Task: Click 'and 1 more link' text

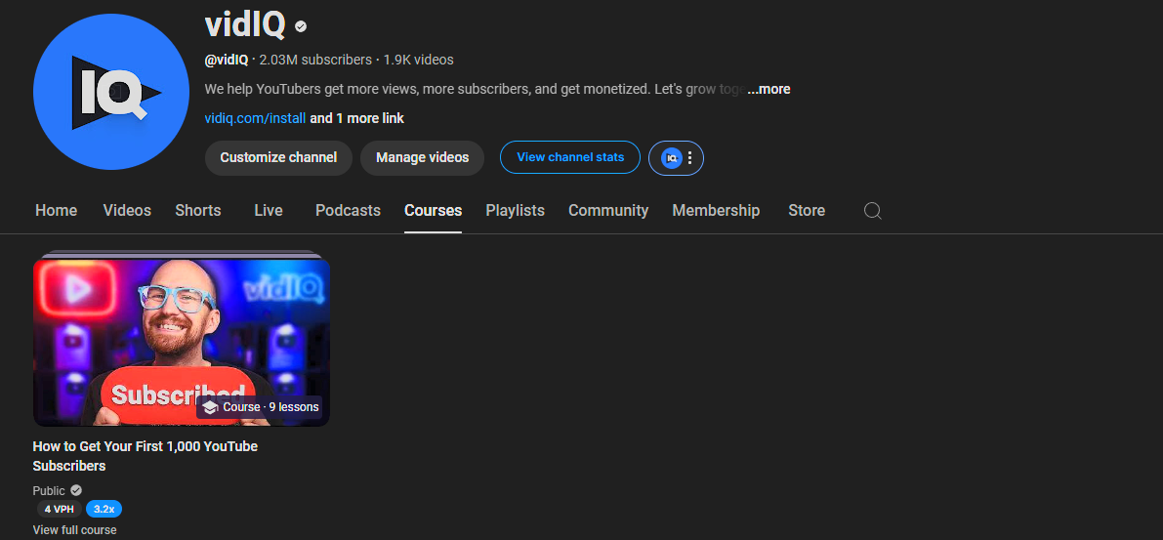Action: coord(356,118)
